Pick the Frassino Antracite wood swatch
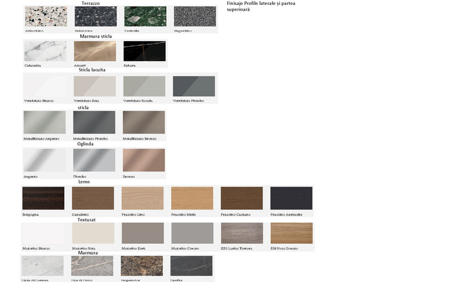Image resolution: width=463 pixels, height=282 pixels. pos(291,198)
